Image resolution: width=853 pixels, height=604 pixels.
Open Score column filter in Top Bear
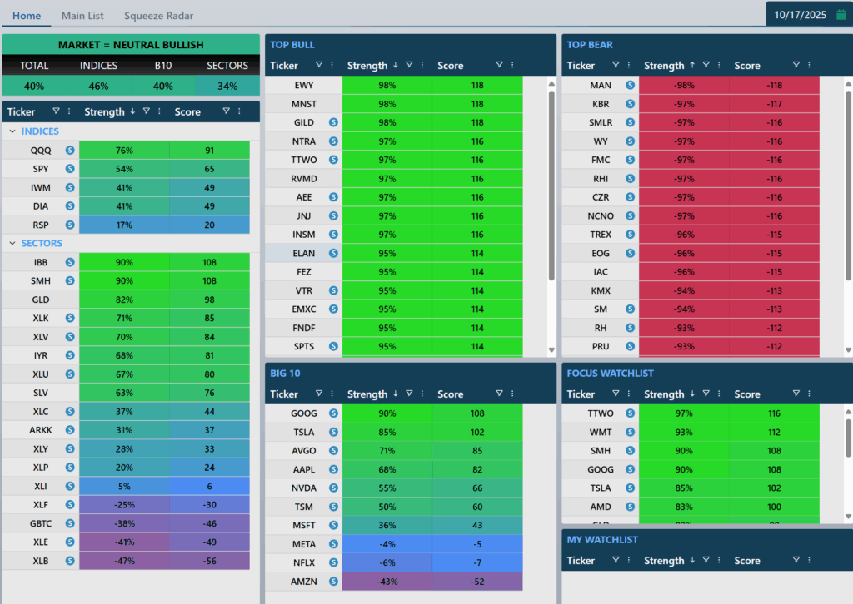[x=796, y=65]
